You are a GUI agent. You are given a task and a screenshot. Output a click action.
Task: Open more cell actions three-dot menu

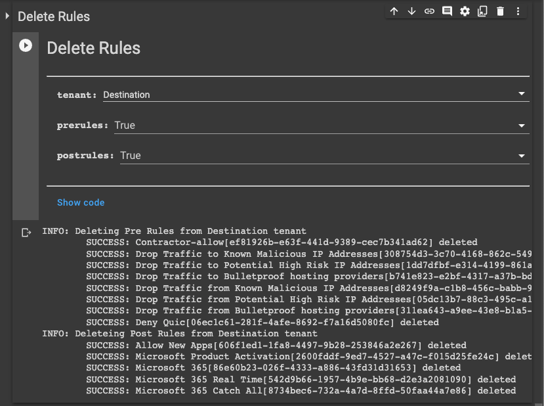tap(518, 11)
